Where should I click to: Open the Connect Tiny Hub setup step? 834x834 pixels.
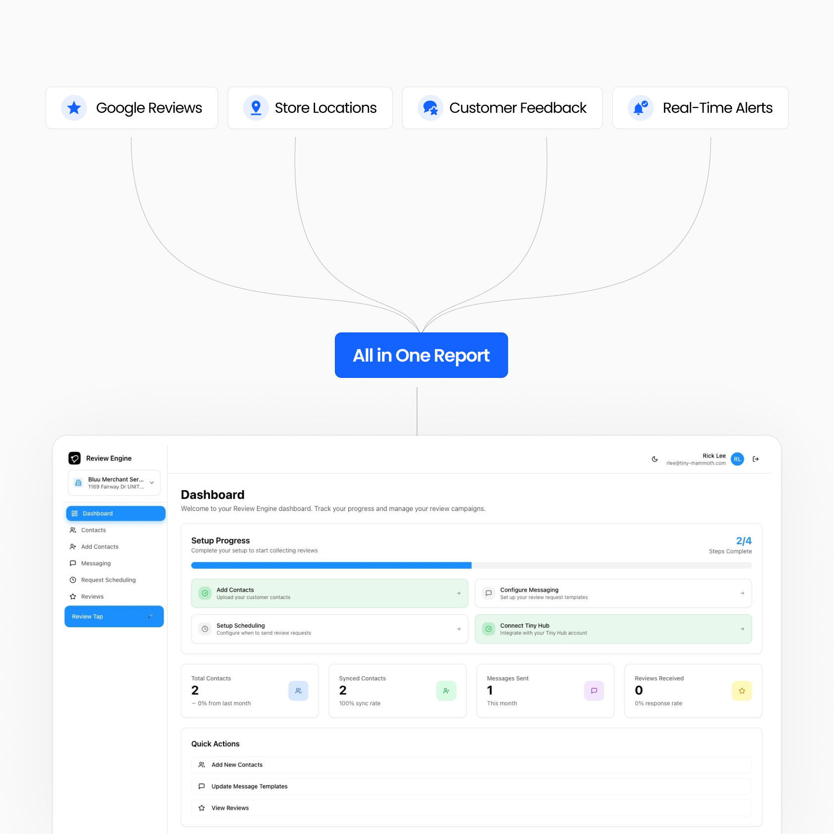point(613,629)
